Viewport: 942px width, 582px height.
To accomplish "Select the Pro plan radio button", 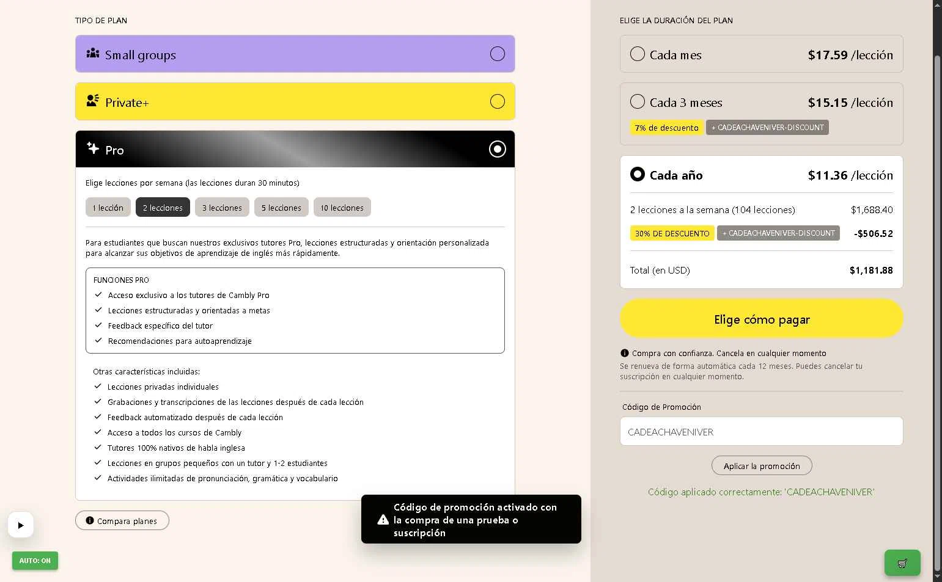I will (x=498, y=149).
